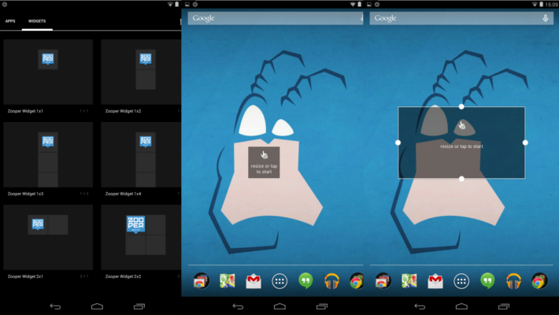The height and width of the screenshot is (315, 559).
Task: Tap Home on the middle screen
Action: (279, 306)
